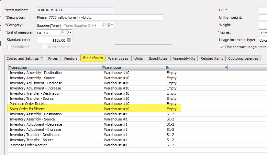267x155 pixels.
Task: Open the Custom properties tab
Action: (x=243, y=58)
